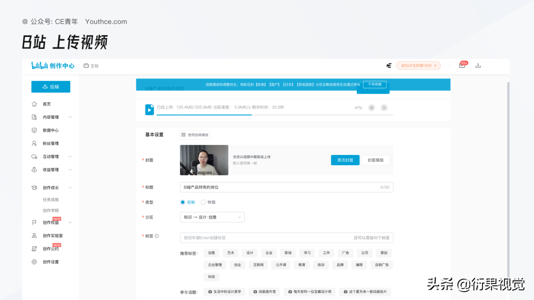Select the 自制 radio button
The image size is (534, 300).
point(182,202)
